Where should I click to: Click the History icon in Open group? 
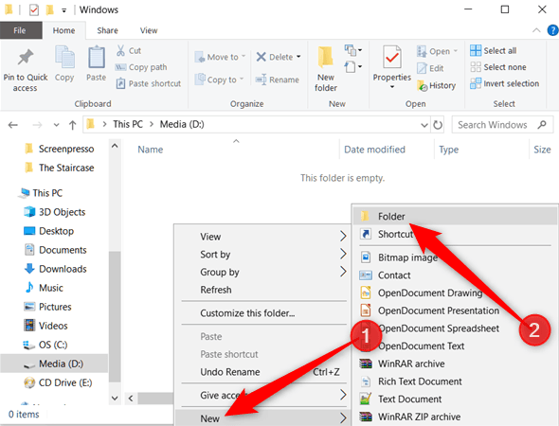pyautogui.click(x=422, y=85)
